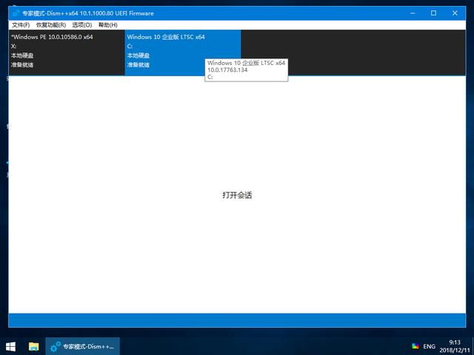Click the 打开会话 button
Image resolution: width=474 pixels, height=355 pixels.
click(237, 195)
